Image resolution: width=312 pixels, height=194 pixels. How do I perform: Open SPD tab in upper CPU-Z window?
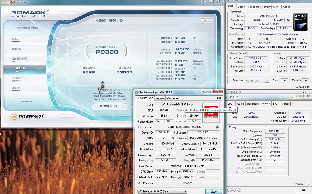(276, 7)
